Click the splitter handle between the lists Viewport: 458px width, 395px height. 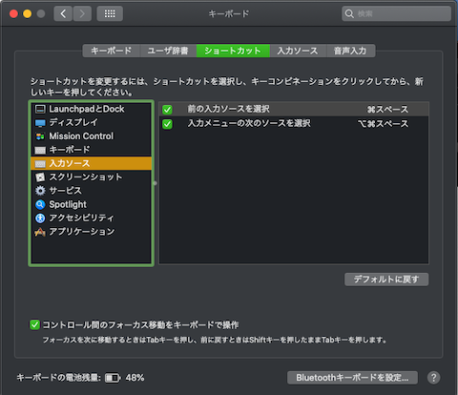[156, 183]
